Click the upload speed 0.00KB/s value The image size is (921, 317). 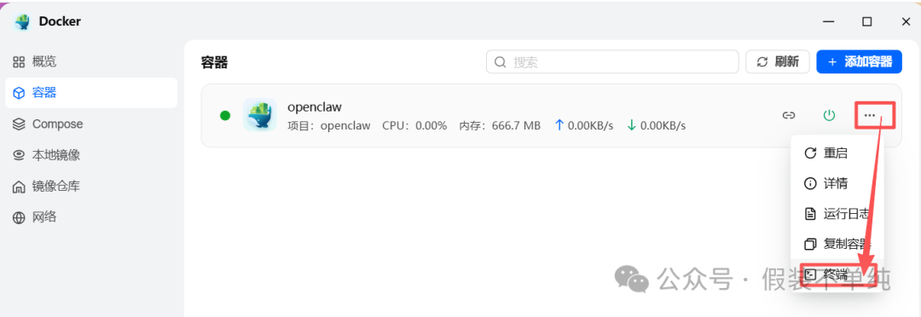point(584,125)
